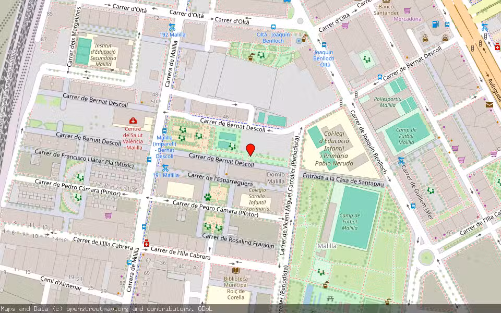Click the bus icon alongside Carrer de Guillem Jàfer
501x313 pixels.
[x=413, y=206]
